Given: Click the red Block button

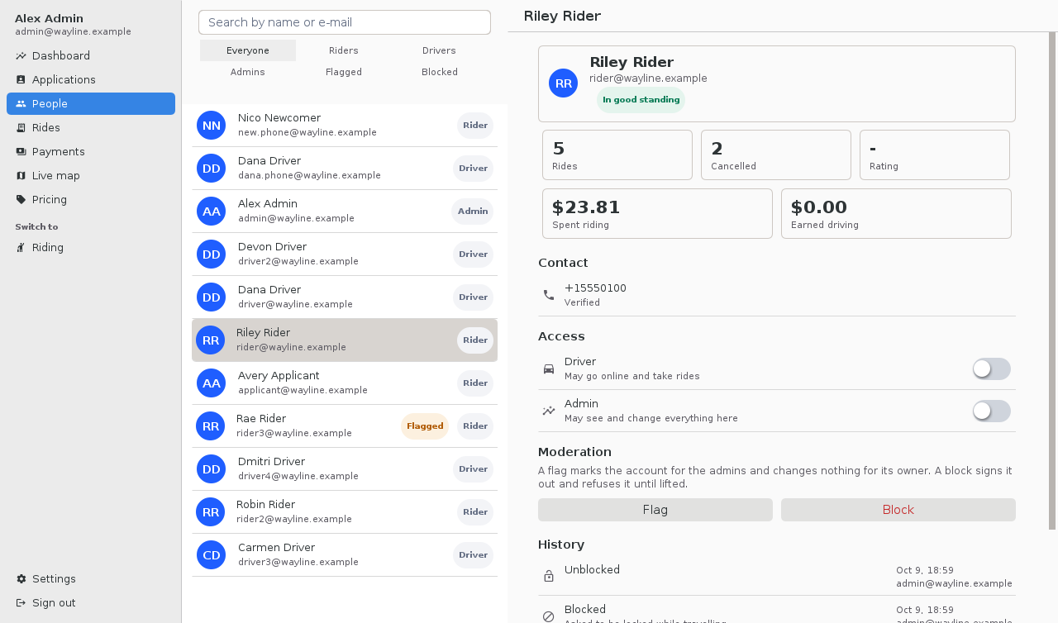Looking at the screenshot, I should (x=898, y=510).
